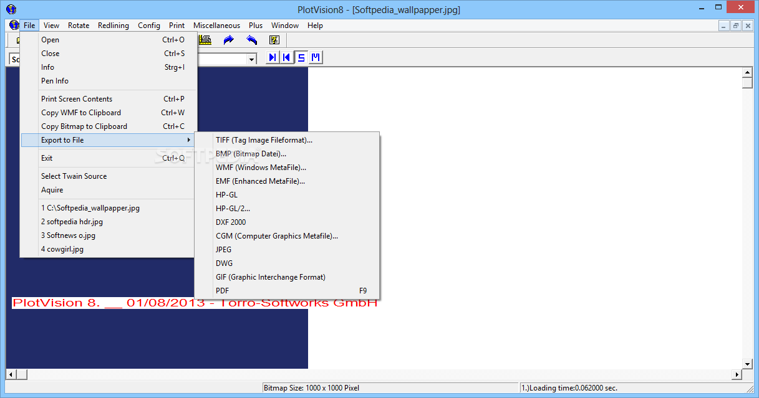
Task: Open the Config menu
Action: pyautogui.click(x=149, y=26)
